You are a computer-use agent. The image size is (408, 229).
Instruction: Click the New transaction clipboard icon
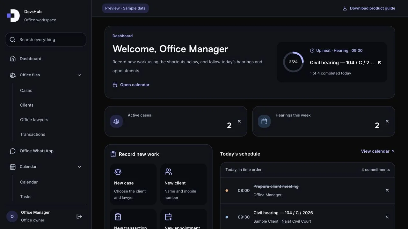pos(118,217)
